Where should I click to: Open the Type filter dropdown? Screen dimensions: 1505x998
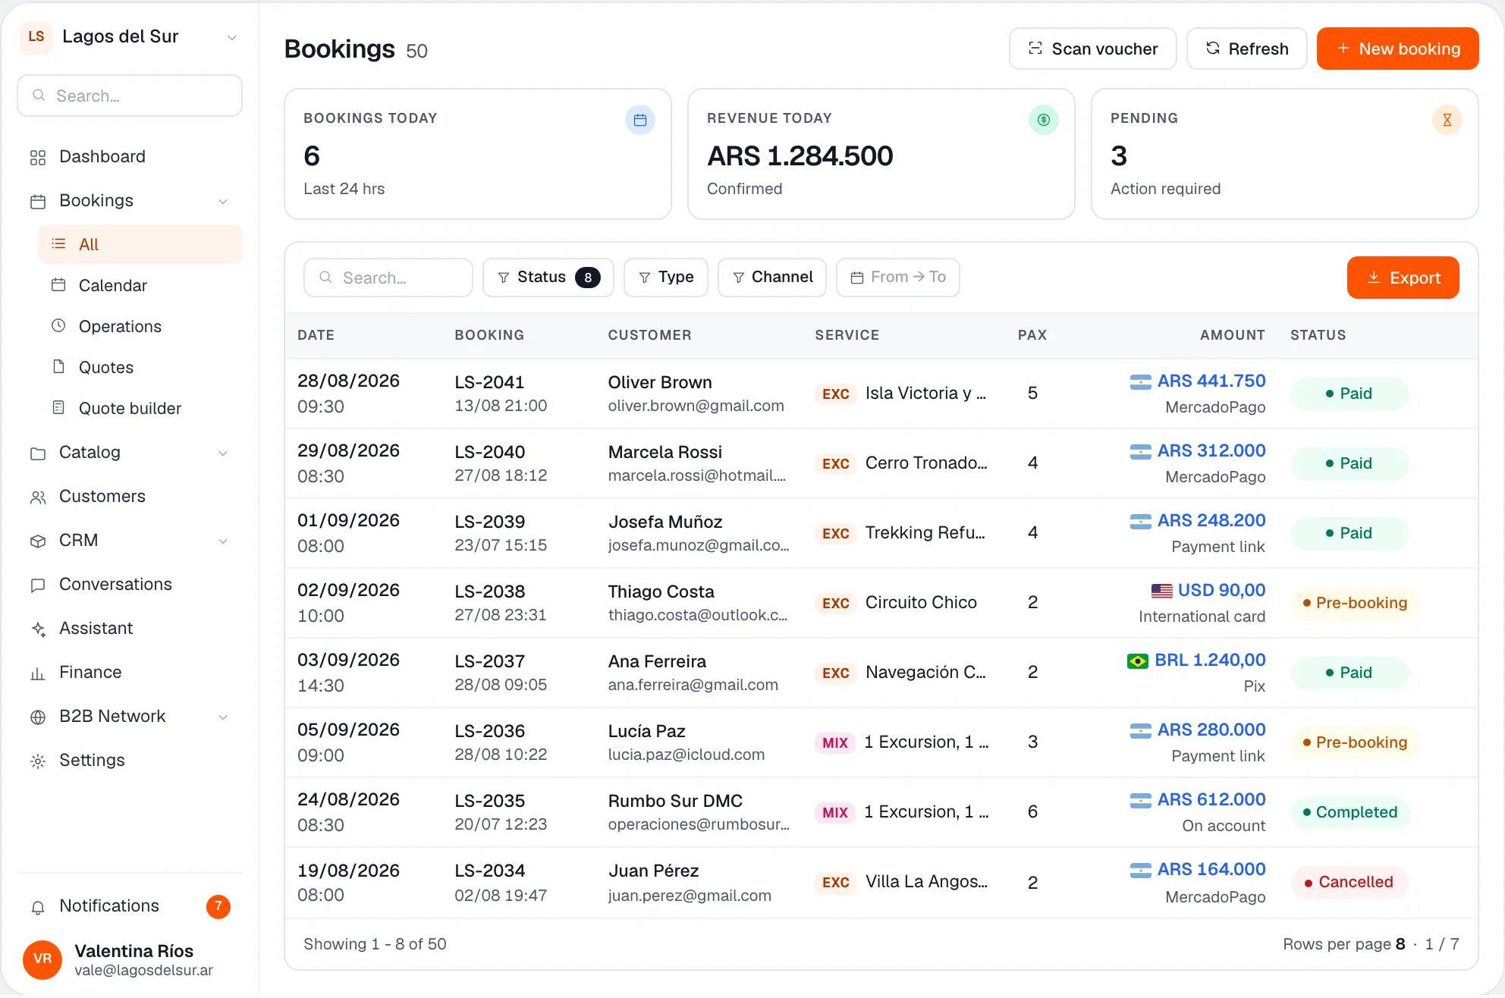(666, 278)
